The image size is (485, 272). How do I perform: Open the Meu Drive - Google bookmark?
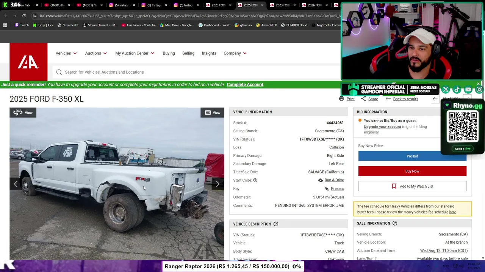(177, 25)
